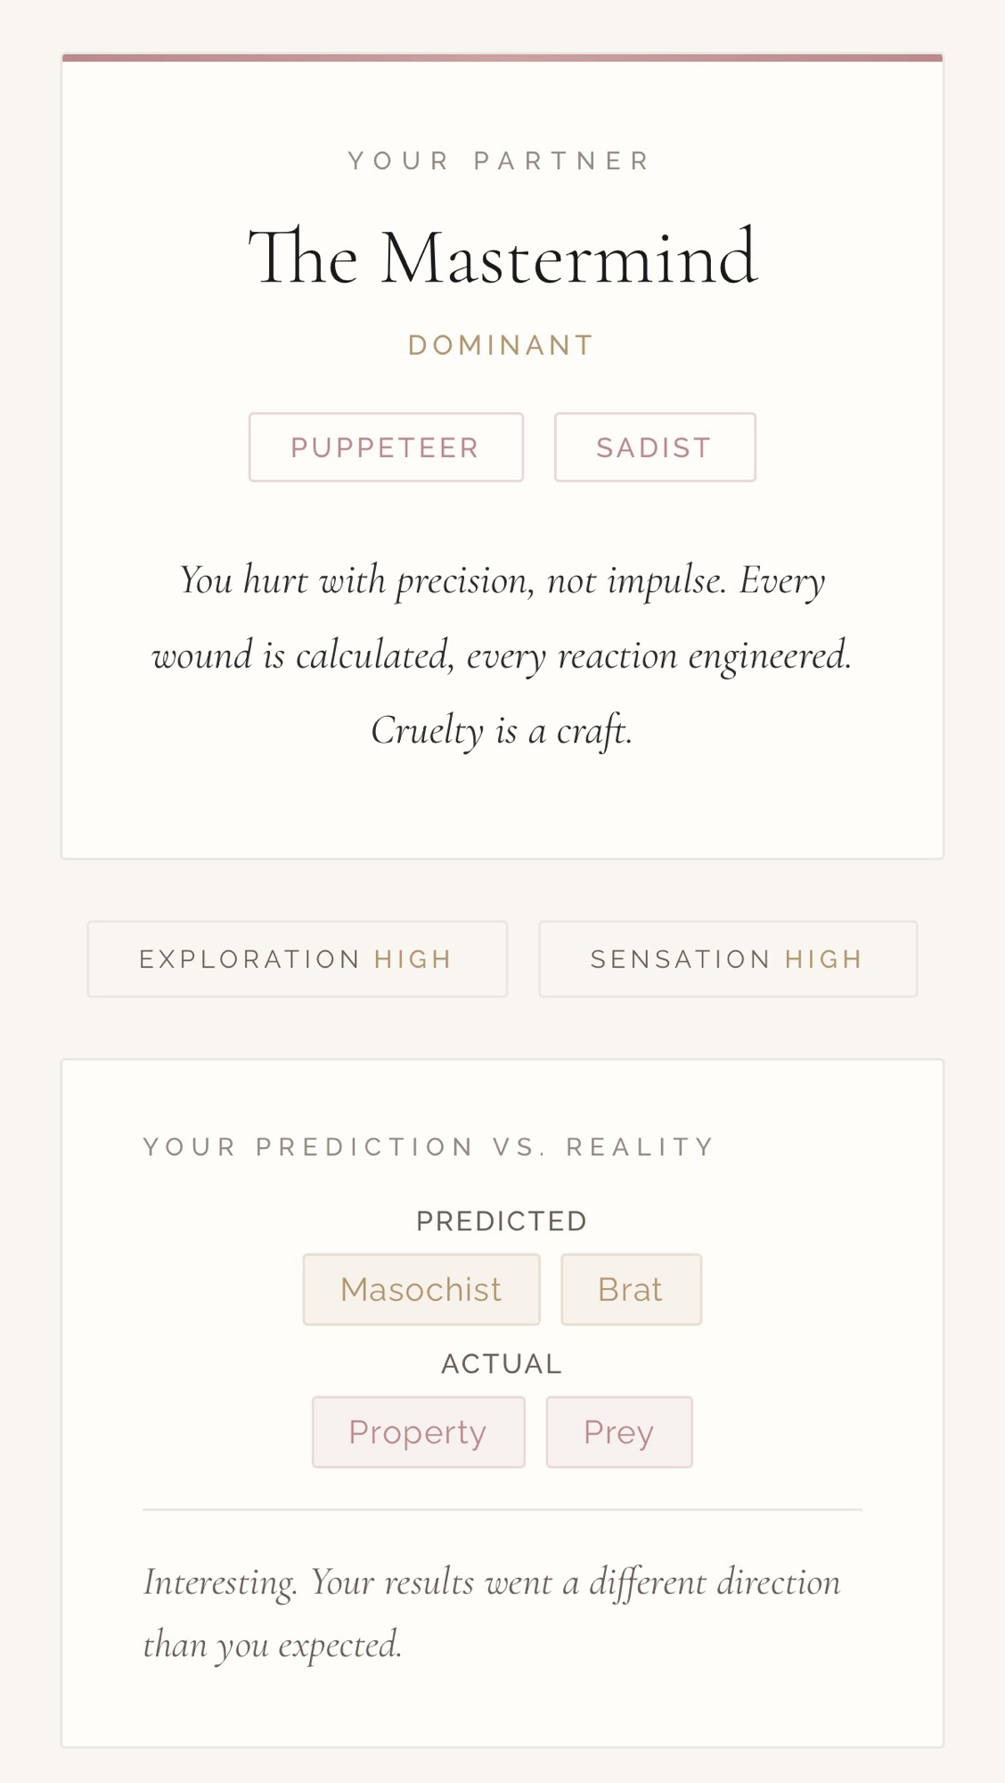Tap the Your Prediction vs. Reality heading

(x=429, y=1146)
